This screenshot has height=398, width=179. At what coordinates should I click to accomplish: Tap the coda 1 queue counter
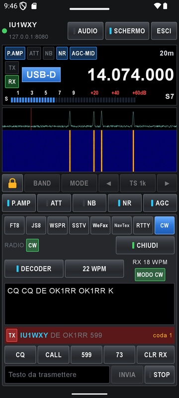[162, 335]
